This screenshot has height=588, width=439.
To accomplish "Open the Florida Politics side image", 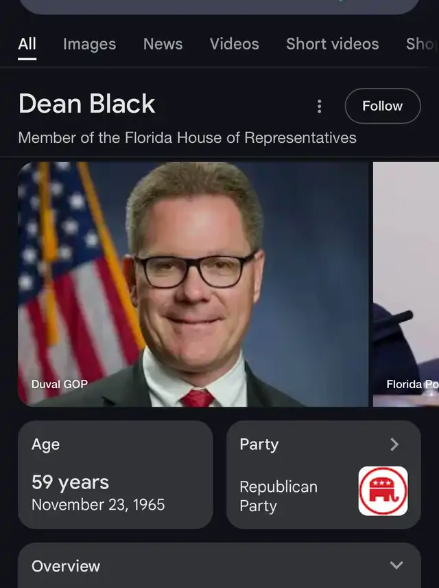I will [x=406, y=284].
